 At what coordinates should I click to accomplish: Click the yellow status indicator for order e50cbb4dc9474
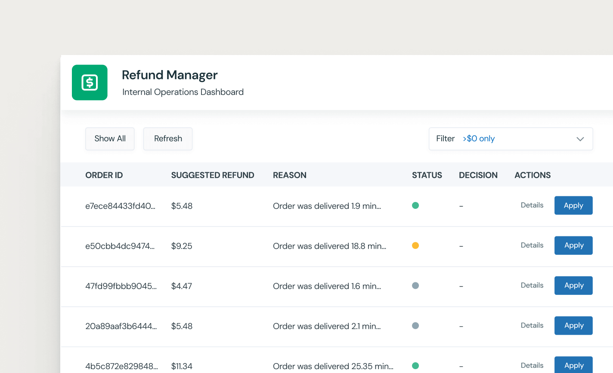pyautogui.click(x=415, y=245)
